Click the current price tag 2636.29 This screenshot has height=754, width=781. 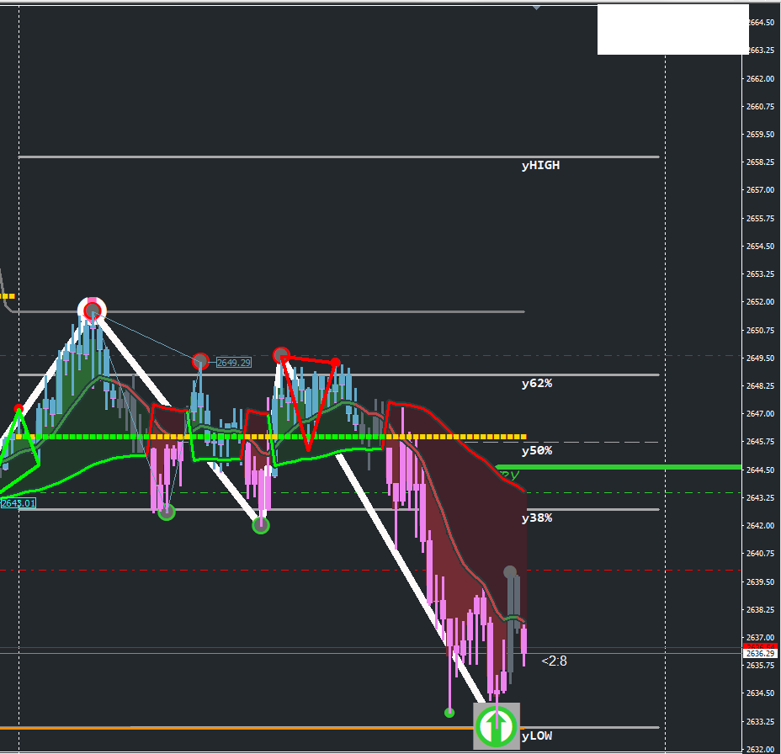(761, 653)
